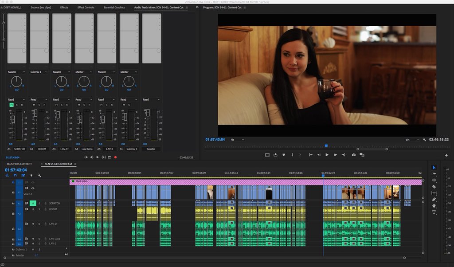The height and width of the screenshot is (267, 454).
Task: Expand hidden panel tabs double chevron
Action: click(197, 7)
